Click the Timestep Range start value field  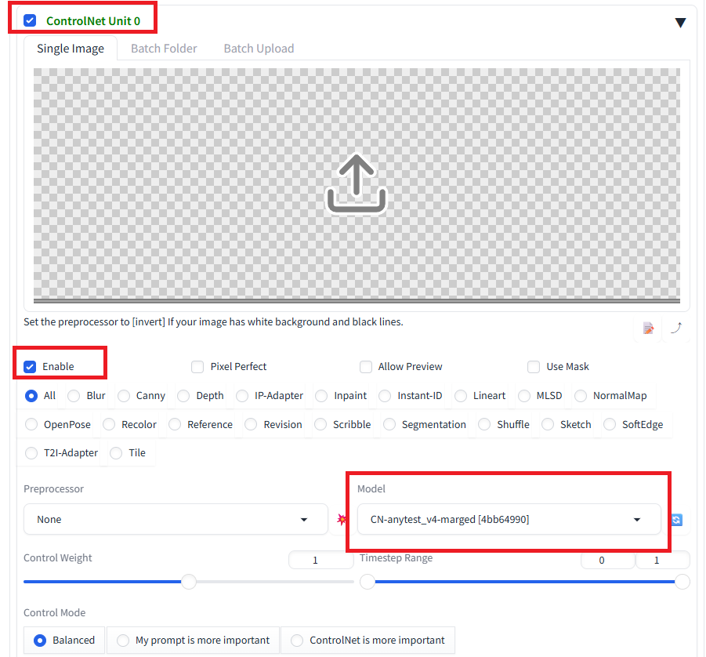coord(607,560)
